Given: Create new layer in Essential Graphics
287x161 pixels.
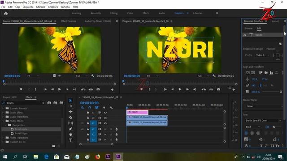Looking at the screenshot, I should click(x=280, y=44).
